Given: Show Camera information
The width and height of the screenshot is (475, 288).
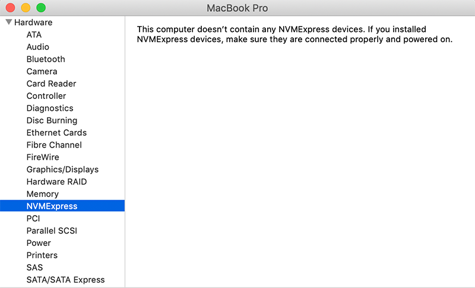Looking at the screenshot, I should pos(42,72).
